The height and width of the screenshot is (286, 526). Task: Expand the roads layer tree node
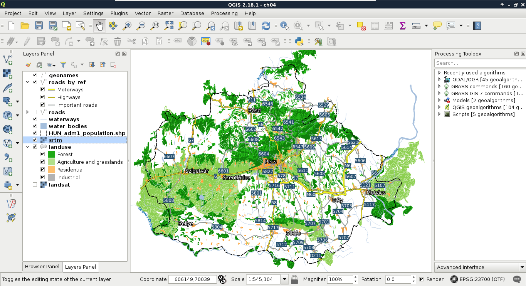click(x=27, y=112)
